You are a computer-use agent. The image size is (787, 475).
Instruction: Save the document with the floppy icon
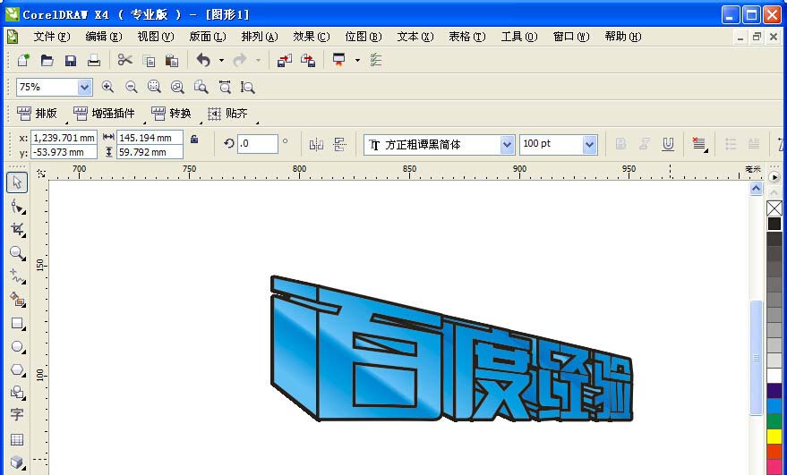70,61
